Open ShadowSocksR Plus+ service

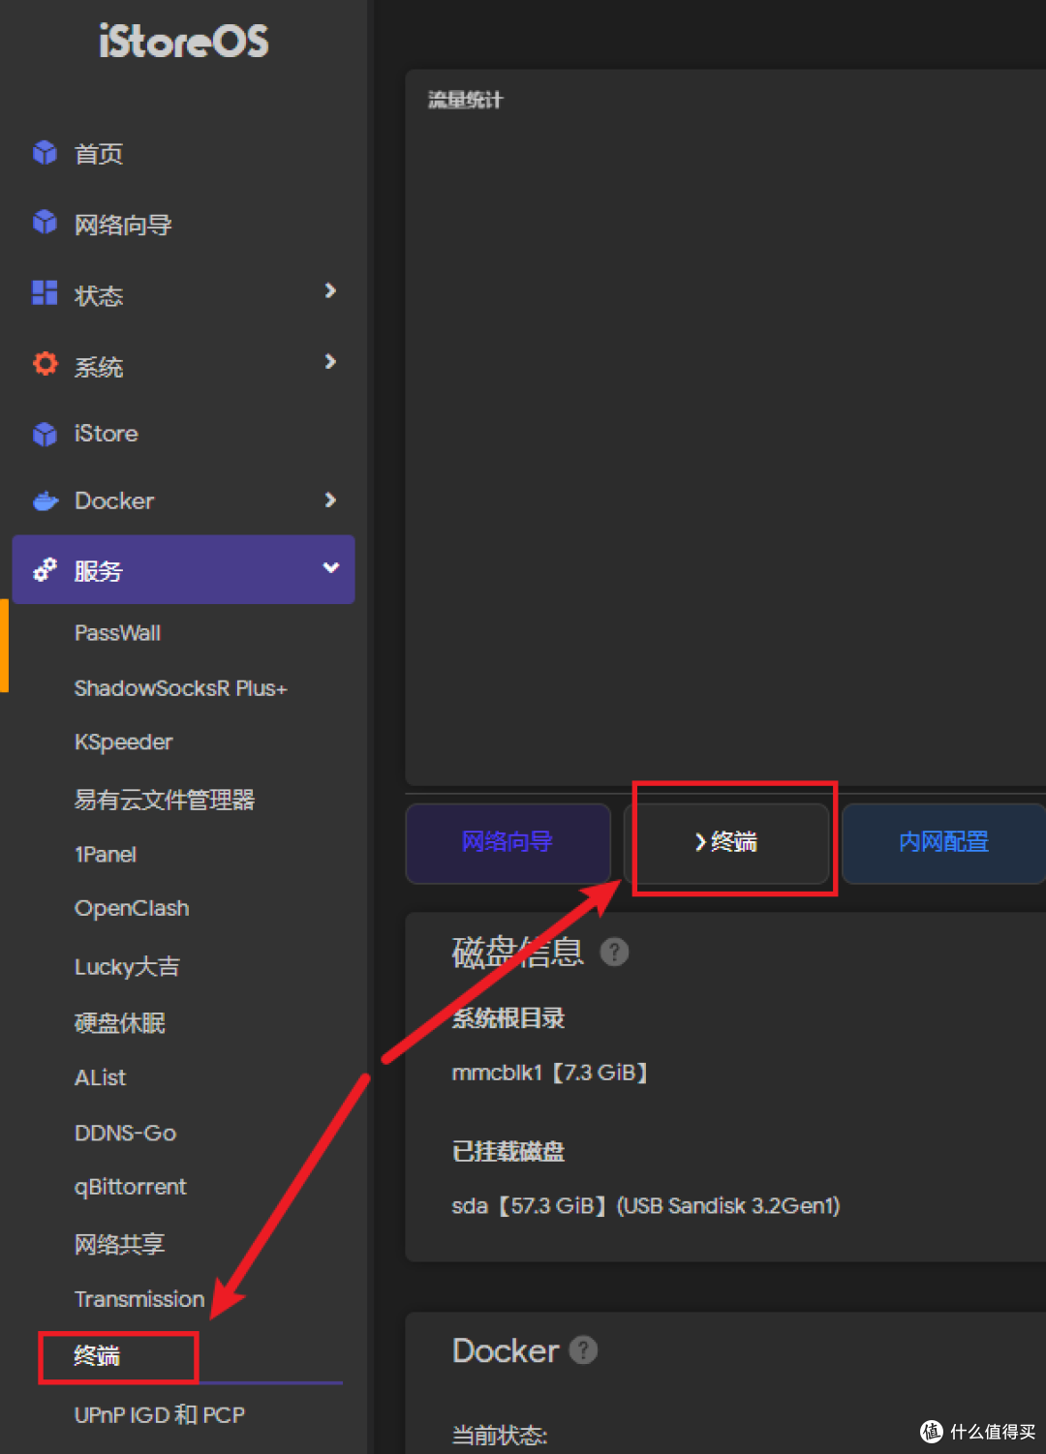181,688
